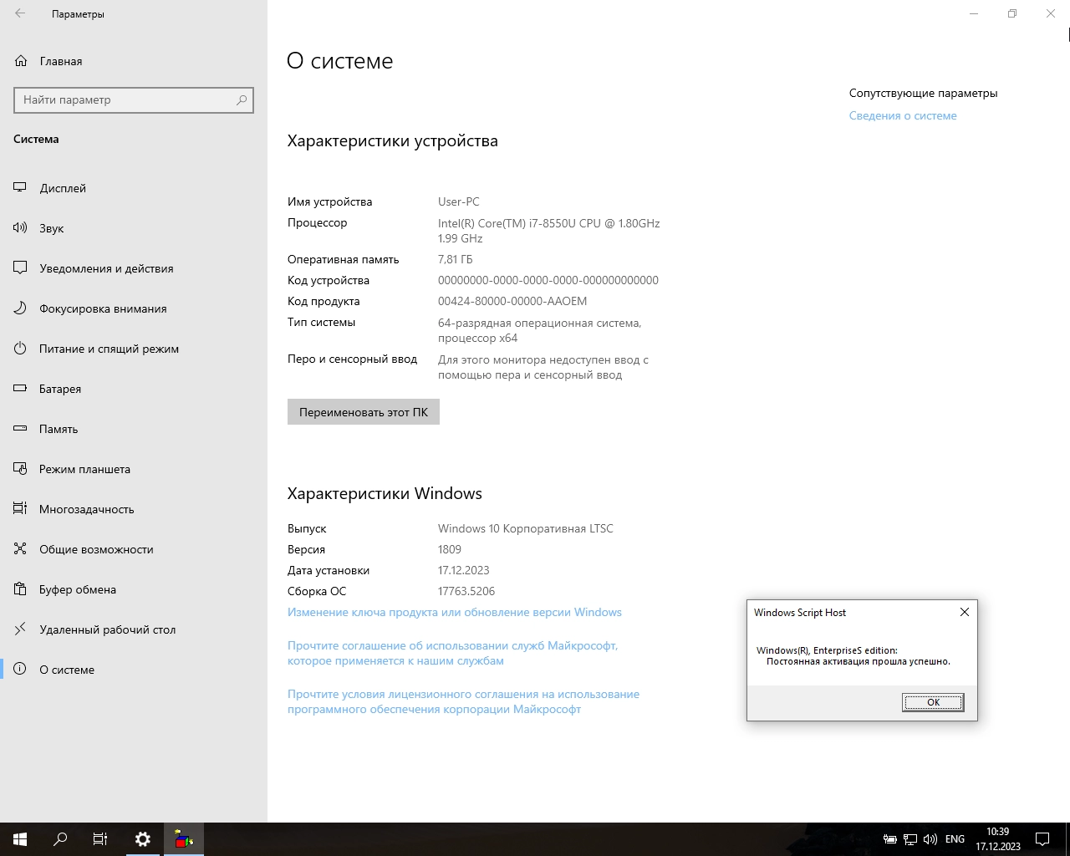1070x856 pixels.
Task: Click the User-PC device name value
Action: coord(459,201)
